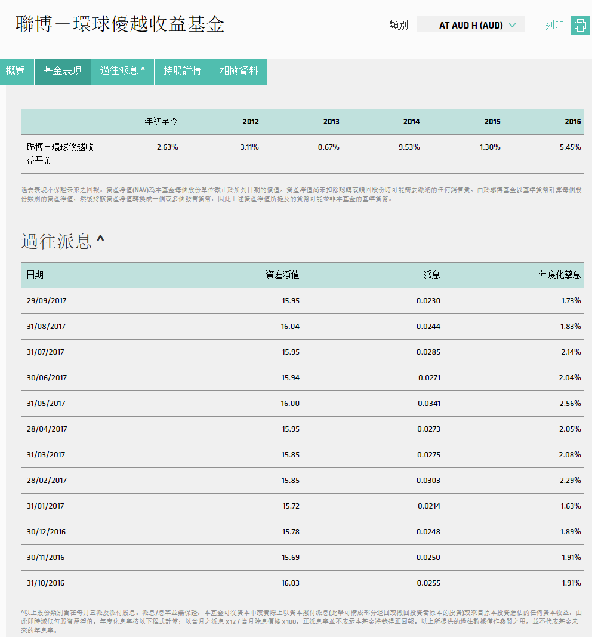Select the date 29/09/2017
This screenshot has width=592, height=637.
click(x=47, y=301)
